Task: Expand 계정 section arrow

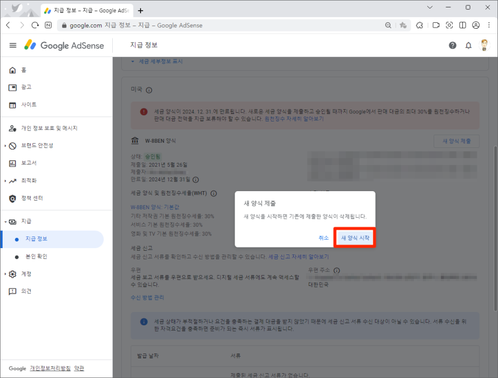Action: tap(5, 274)
